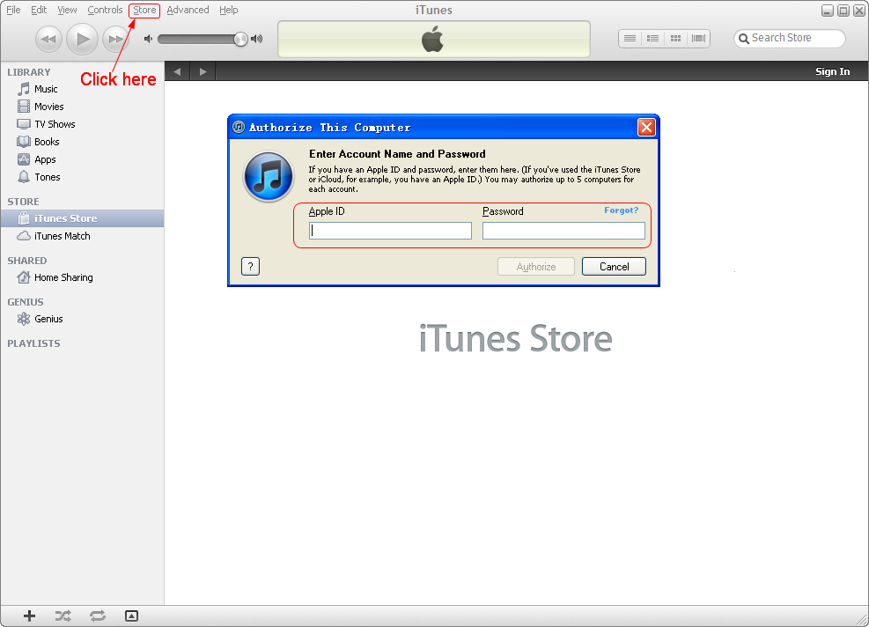The image size is (869, 627).
Task: Click the iTunes Match cloud icon
Action: click(x=24, y=236)
